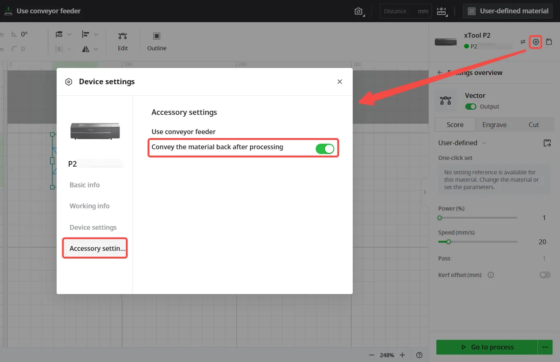Click the Go to process button
This screenshot has width=560, height=362.
click(487, 347)
